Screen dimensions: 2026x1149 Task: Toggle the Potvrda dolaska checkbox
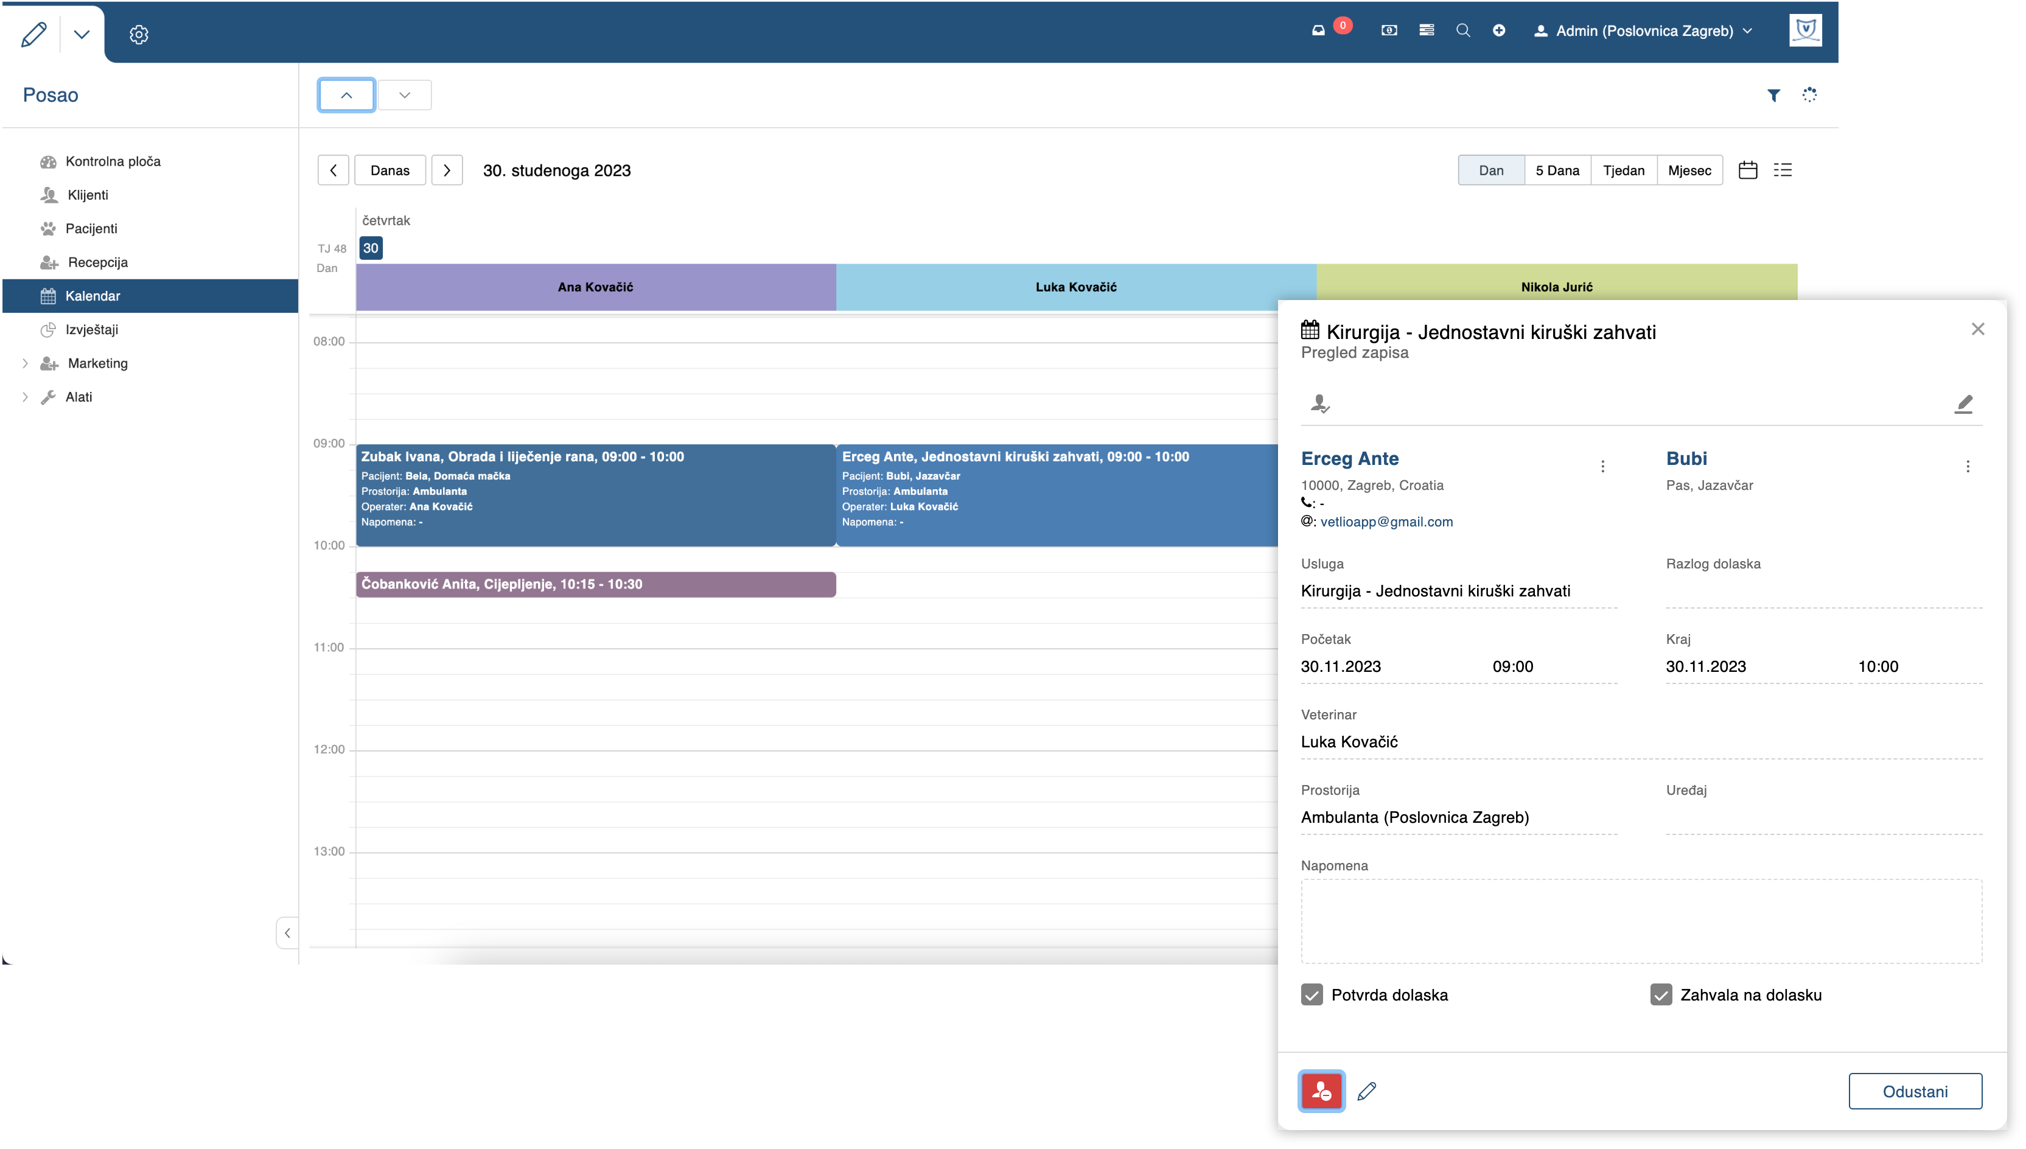pos(1312,994)
